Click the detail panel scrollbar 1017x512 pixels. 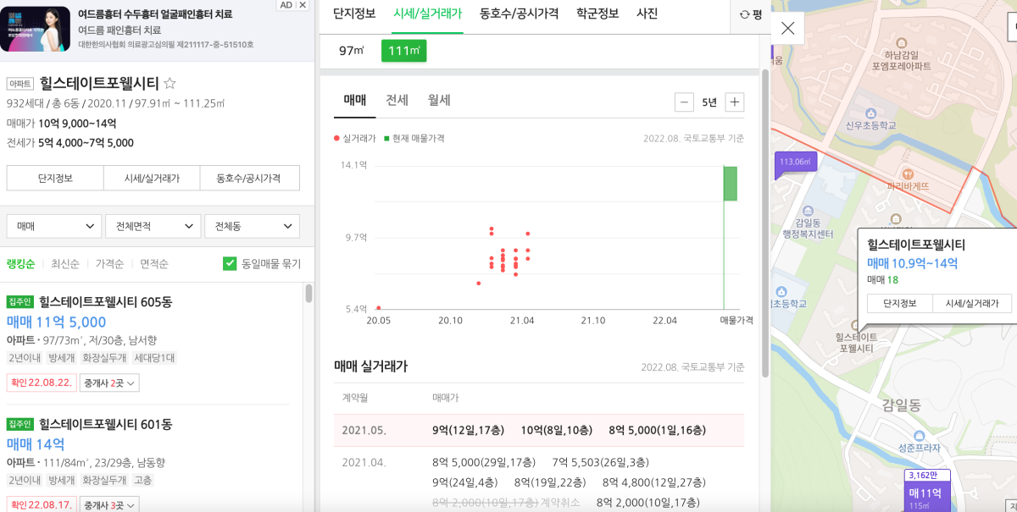pos(765,222)
